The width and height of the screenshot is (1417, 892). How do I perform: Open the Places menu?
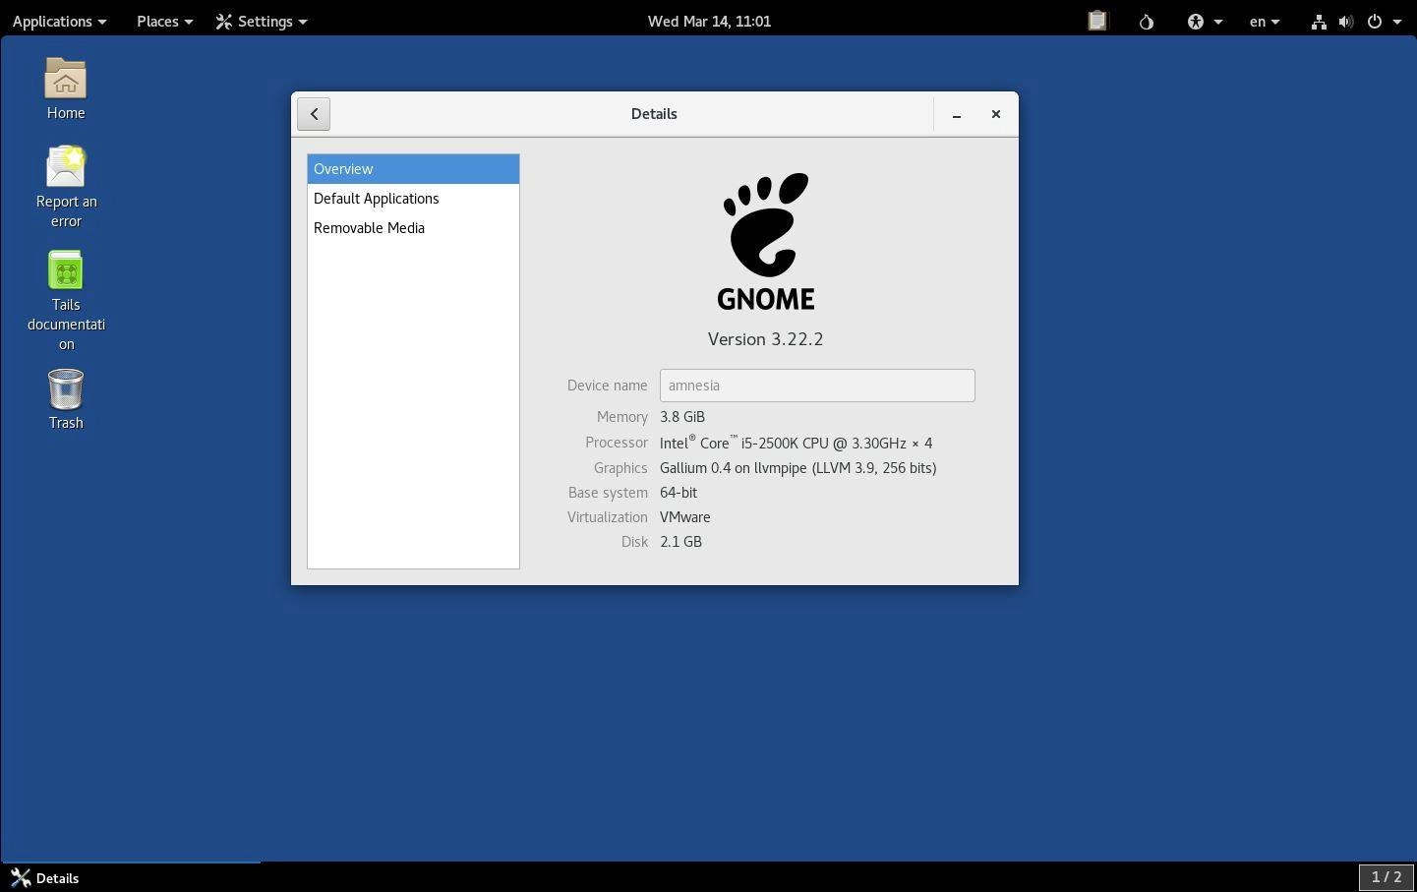tap(164, 21)
